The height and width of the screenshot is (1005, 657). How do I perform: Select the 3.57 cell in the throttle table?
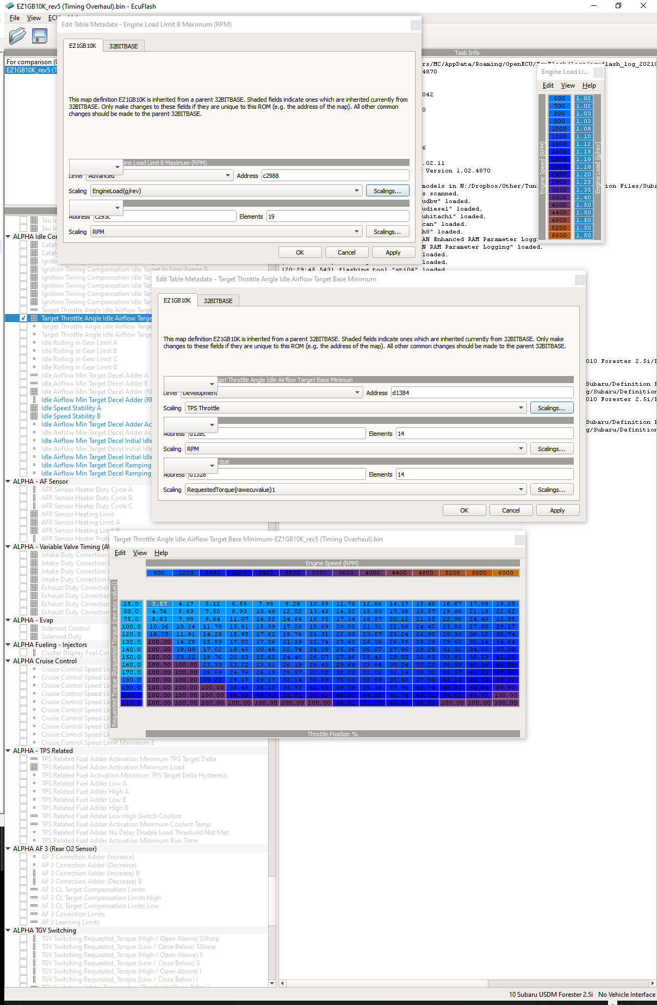coord(159,604)
